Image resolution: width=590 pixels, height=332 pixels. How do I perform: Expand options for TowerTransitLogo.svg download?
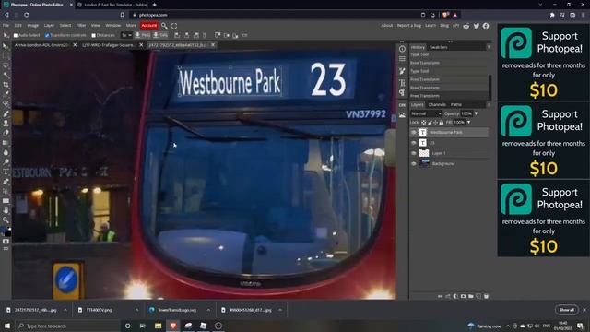click(208, 310)
